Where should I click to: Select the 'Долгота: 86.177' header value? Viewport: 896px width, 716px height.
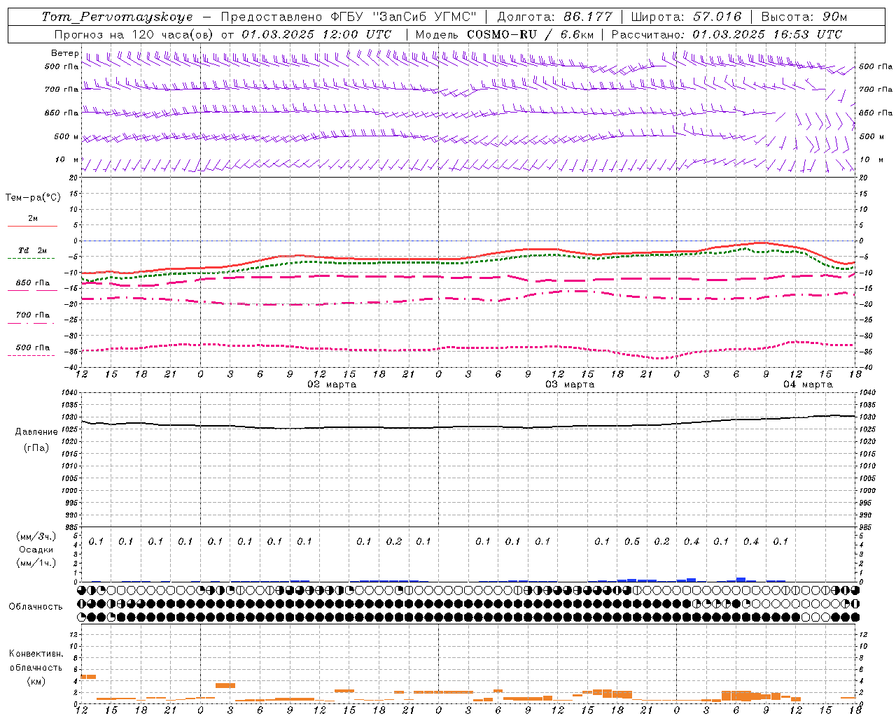coord(554,17)
